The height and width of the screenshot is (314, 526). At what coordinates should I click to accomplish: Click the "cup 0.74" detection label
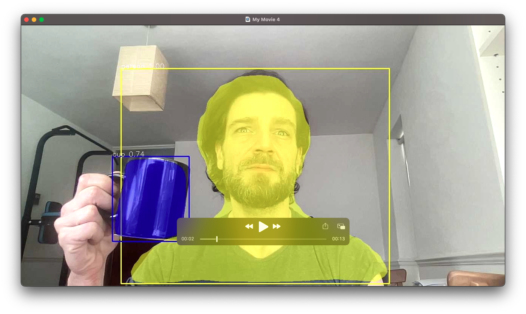coord(128,154)
